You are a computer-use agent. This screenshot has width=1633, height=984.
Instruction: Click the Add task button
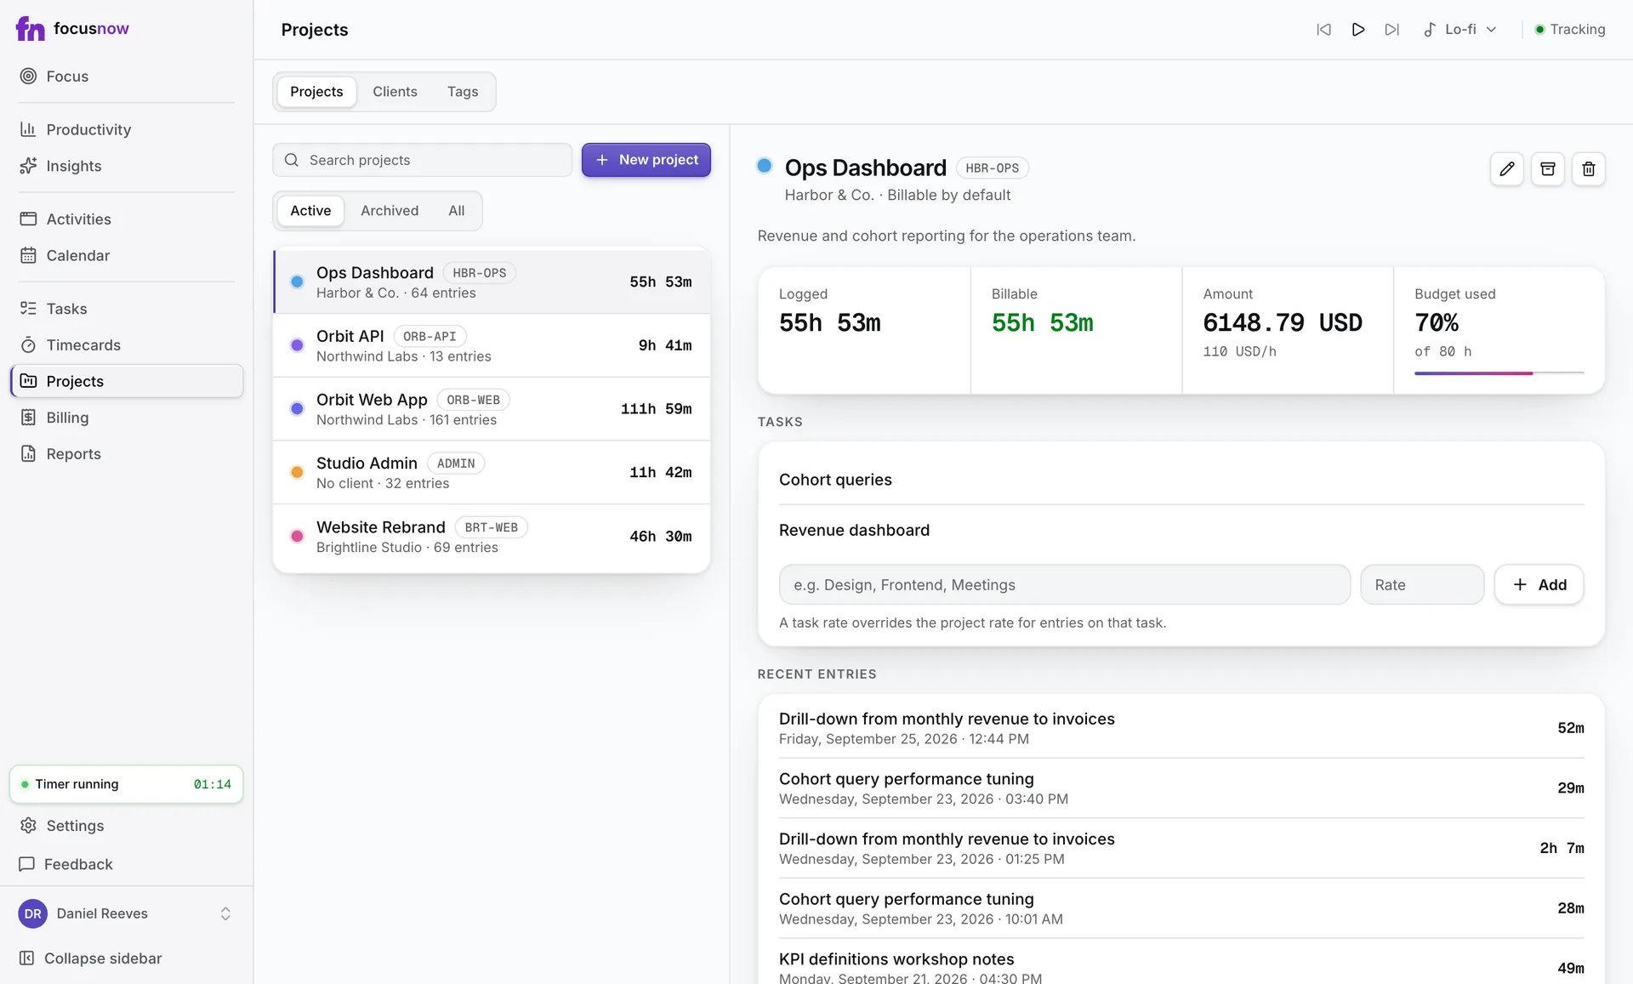1539,585
